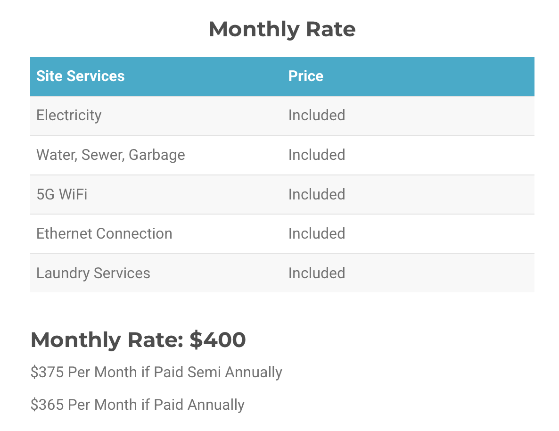Click the word "Garbage" in the services list
This screenshot has width=559, height=431.
tap(157, 155)
